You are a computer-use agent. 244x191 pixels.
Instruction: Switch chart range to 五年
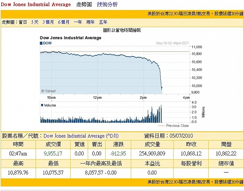click(x=103, y=22)
